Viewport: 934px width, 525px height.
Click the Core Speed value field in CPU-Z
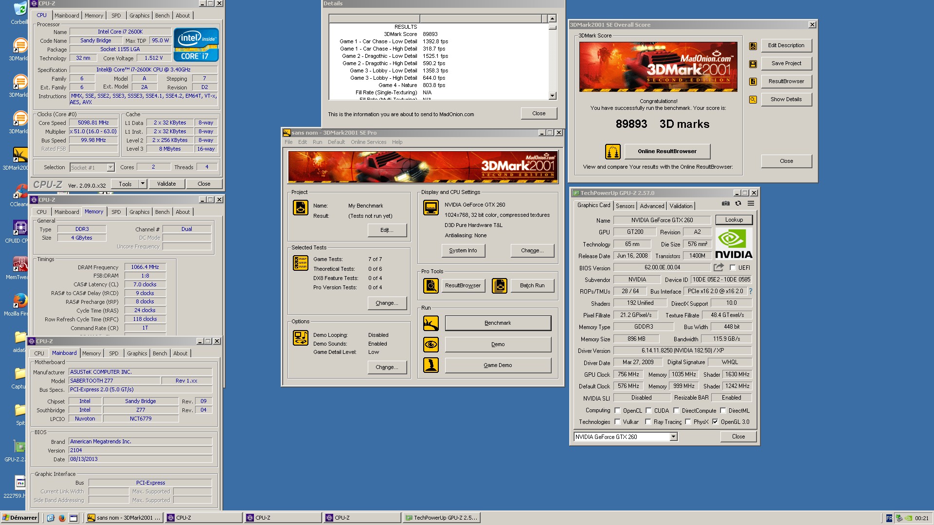point(93,123)
